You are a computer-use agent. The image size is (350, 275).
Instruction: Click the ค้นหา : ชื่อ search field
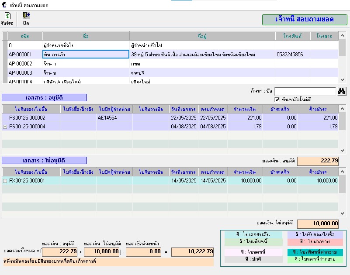tap(305, 91)
